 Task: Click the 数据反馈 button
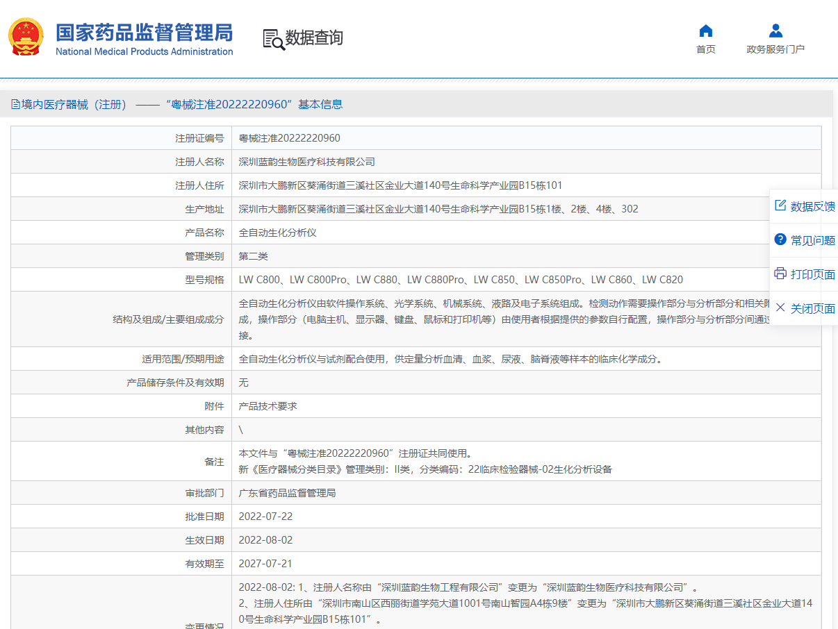tap(804, 206)
